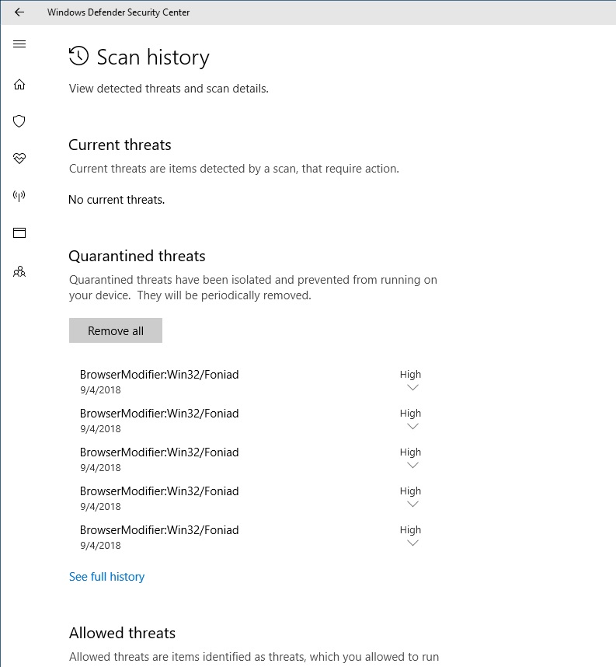
Task: Select the second BrowserModifier:Win32/Foniad threat name
Action: point(159,414)
